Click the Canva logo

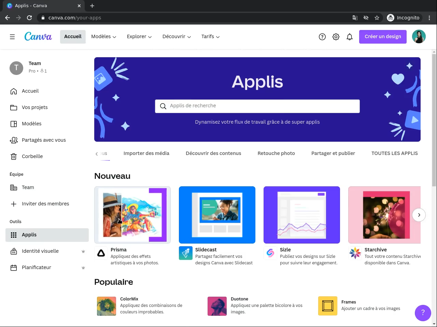tap(38, 36)
